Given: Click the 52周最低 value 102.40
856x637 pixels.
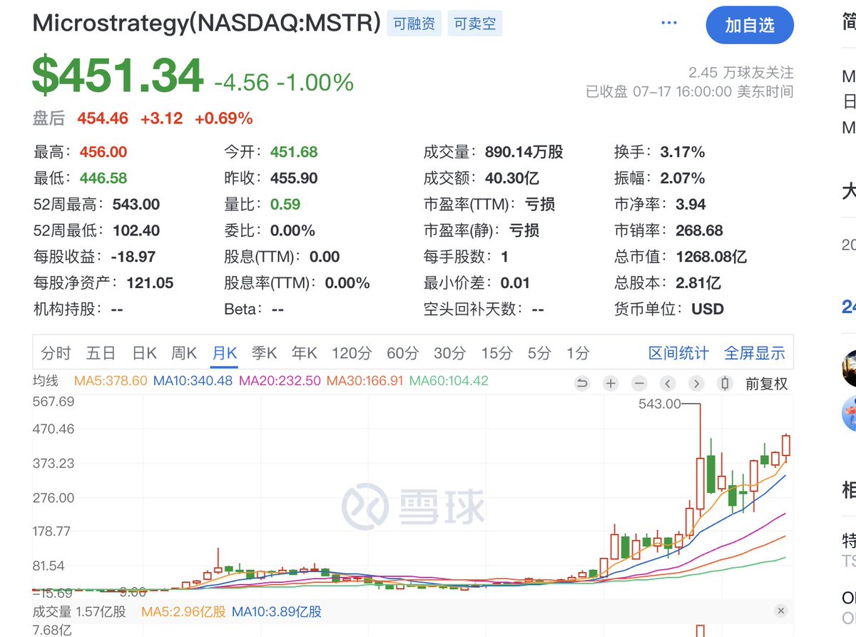Looking at the screenshot, I should [x=136, y=230].
